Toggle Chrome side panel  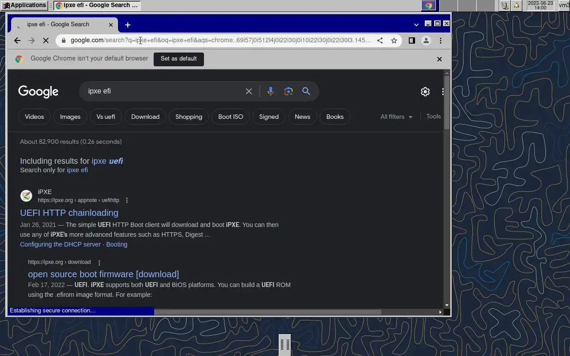(412, 40)
